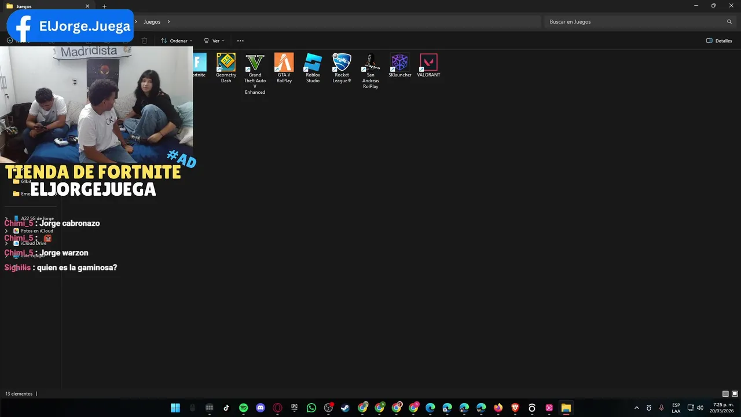741x417 pixels.
Task: Open the Ver dropdown
Action: tap(214, 41)
